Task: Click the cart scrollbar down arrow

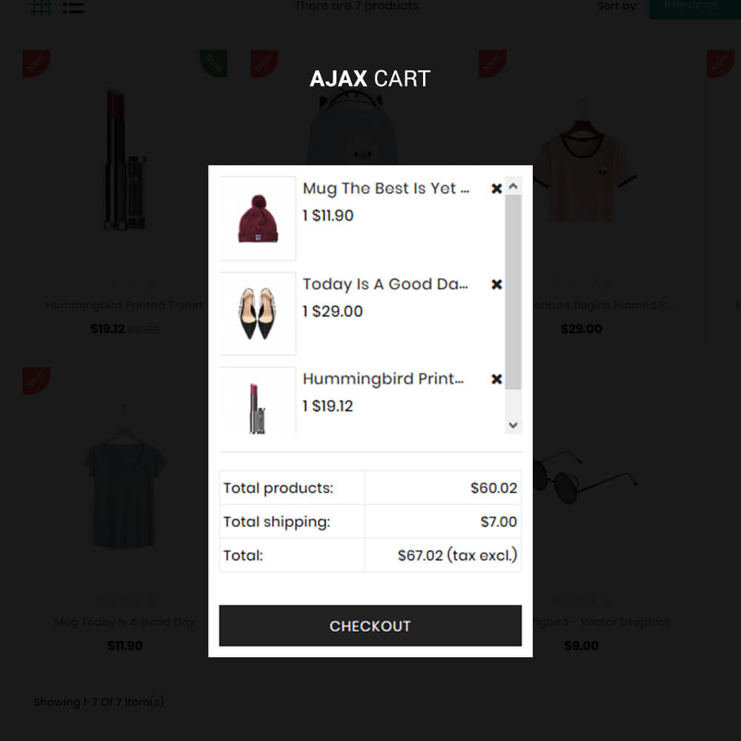Action: click(x=514, y=425)
